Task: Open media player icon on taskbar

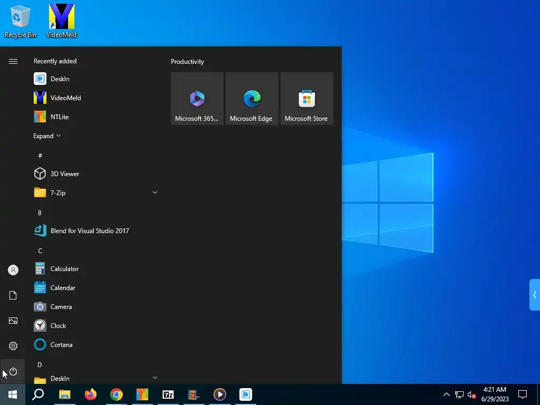Action: click(x=220, y=394)
